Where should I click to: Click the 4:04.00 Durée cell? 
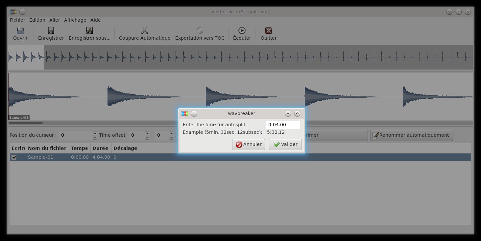click(101, 157)
